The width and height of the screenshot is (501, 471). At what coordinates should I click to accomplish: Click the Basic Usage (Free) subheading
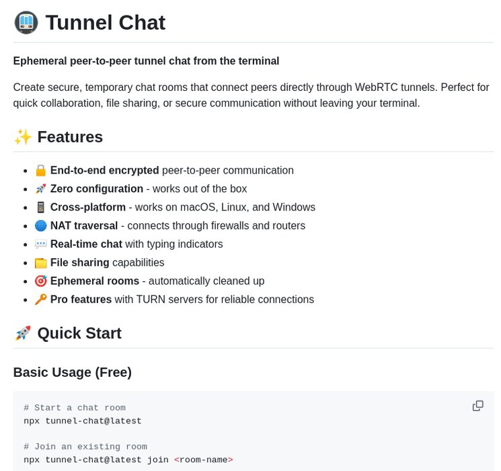(x=73, y=372)
